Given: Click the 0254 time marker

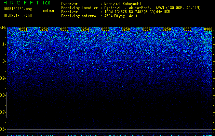Looking at the screenshot, I should [85, 29].
